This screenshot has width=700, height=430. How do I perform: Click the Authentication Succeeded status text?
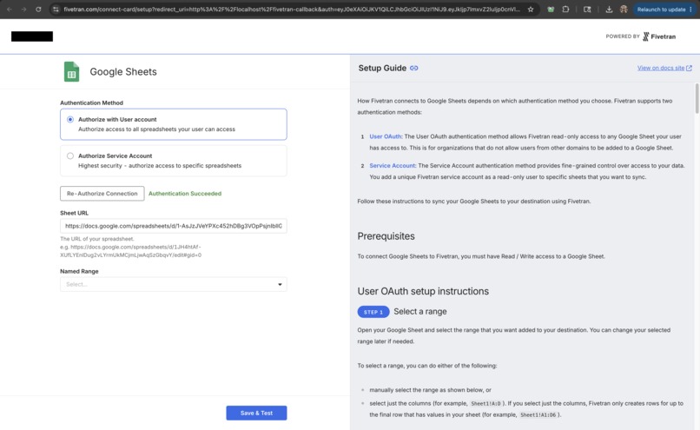tap(185, 194)
